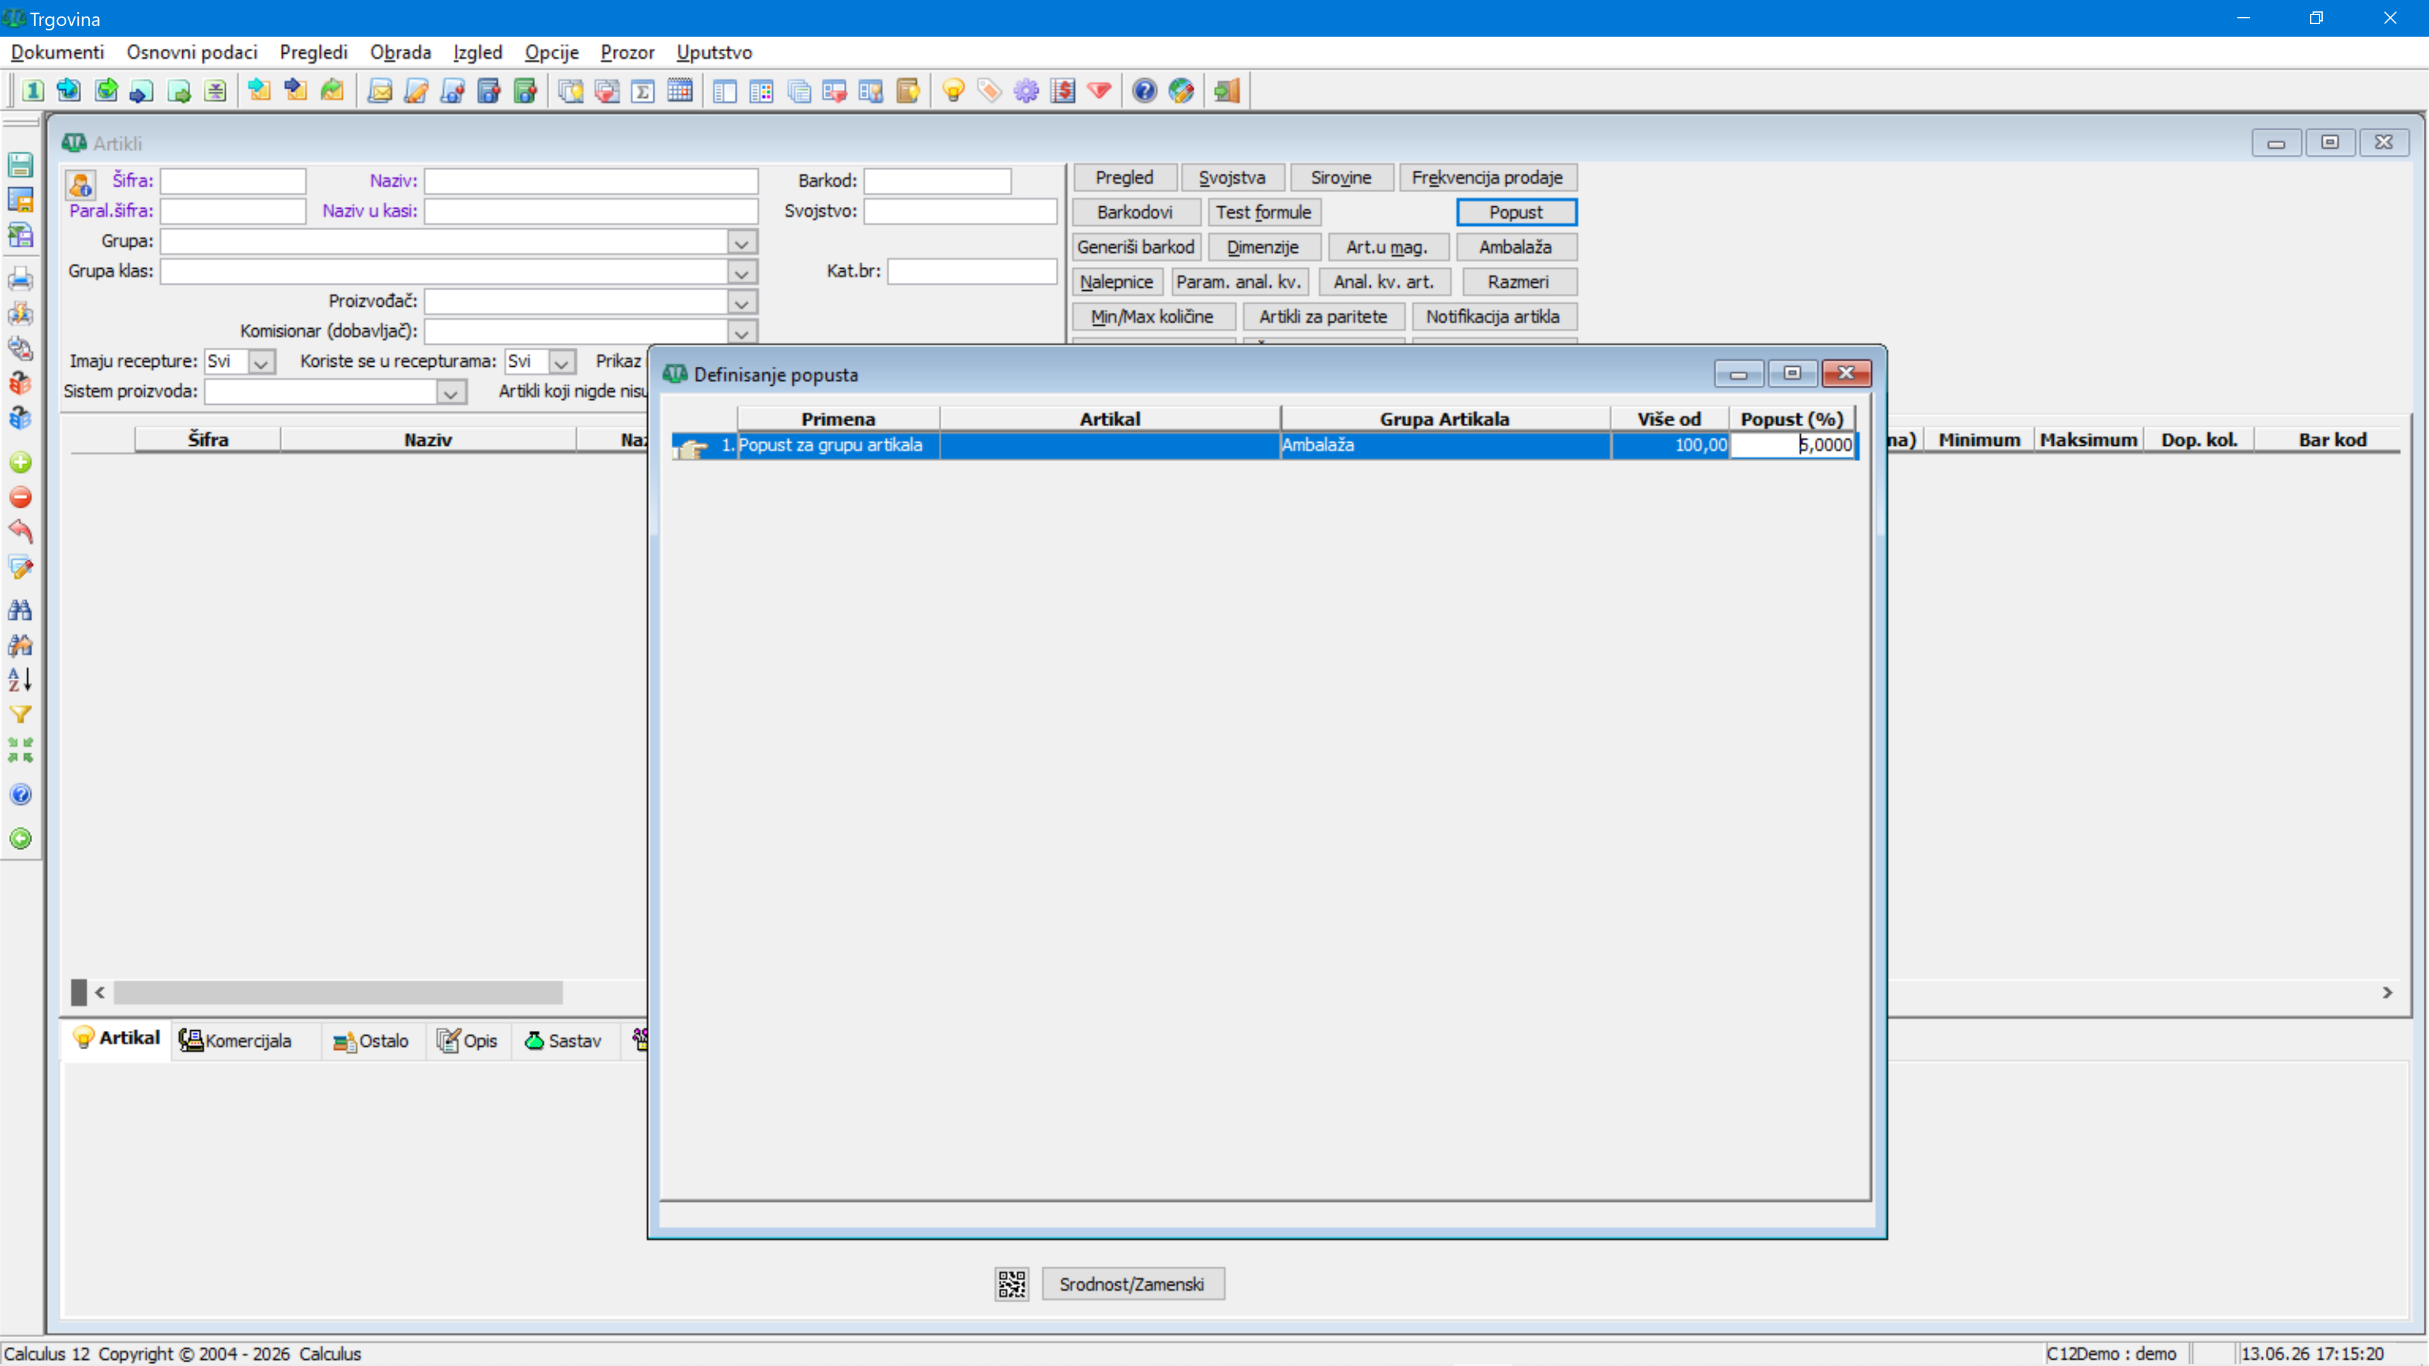Click the sigma sum toolbar icon

643,90
